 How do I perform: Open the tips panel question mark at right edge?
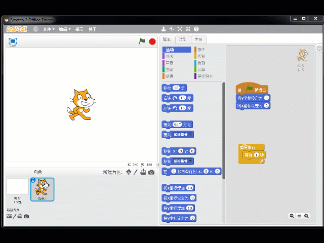click(x=319, y=48)
